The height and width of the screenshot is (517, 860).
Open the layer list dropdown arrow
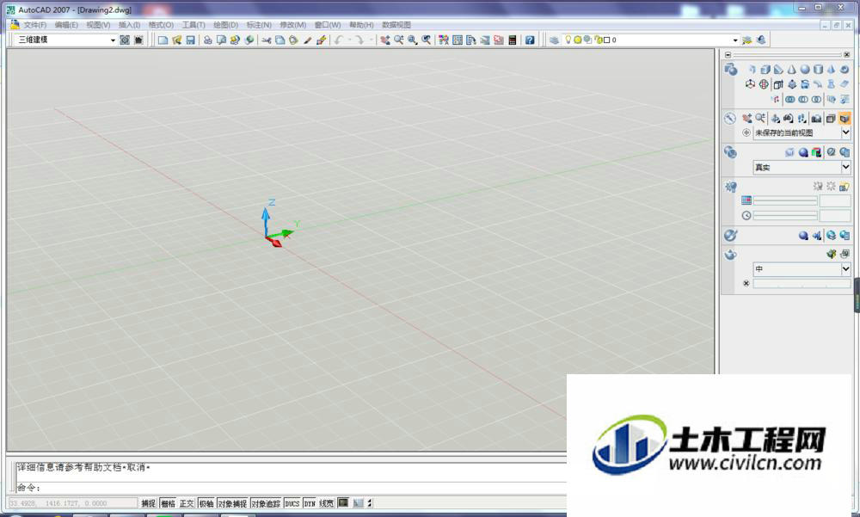[x=735, y=40]
